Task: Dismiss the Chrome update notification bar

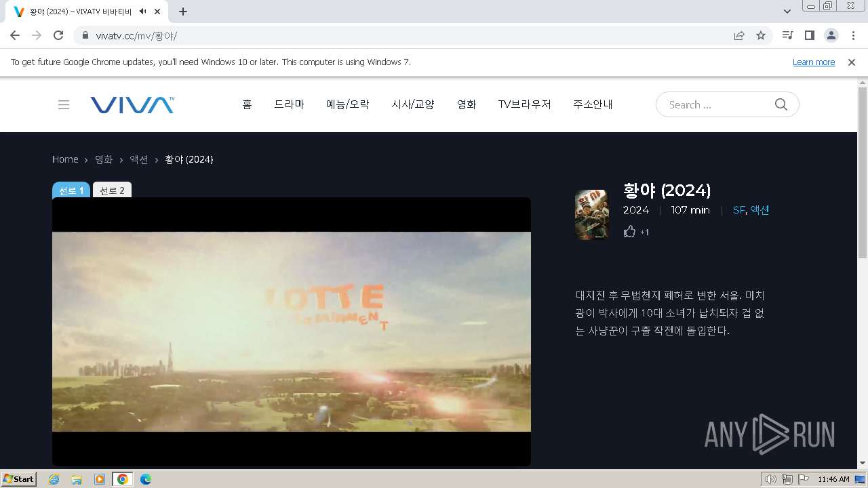Action: (852, 62)
